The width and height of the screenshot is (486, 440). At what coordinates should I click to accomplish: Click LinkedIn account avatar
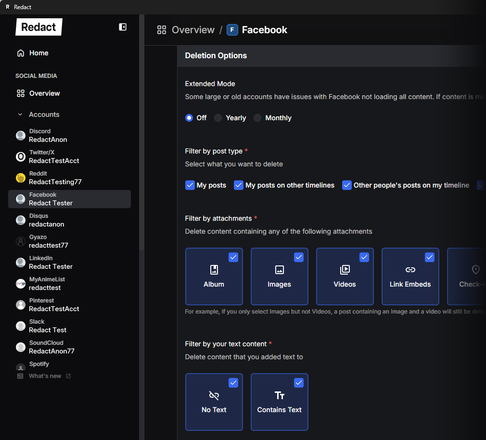click(21, 262)
